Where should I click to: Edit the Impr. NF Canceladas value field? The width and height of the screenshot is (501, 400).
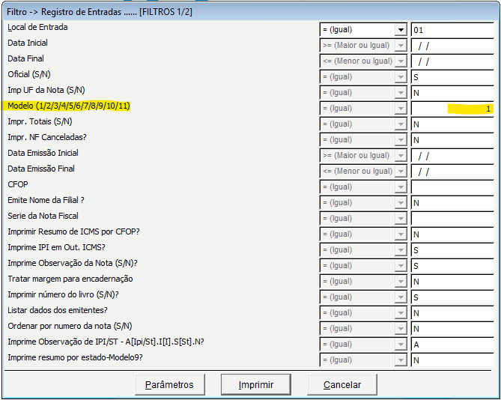pos(452,139)
